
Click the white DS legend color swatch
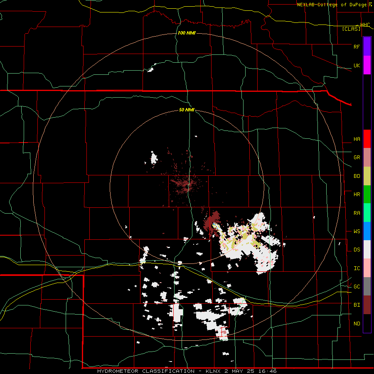click(x=367, y=249)
